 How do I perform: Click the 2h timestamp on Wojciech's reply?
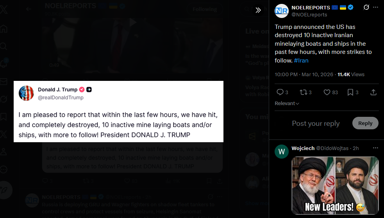pos(355,148)
